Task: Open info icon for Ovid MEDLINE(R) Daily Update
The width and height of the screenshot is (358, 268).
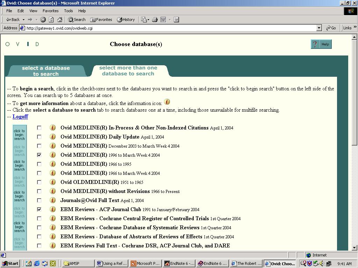Action: tap(52, 137)
